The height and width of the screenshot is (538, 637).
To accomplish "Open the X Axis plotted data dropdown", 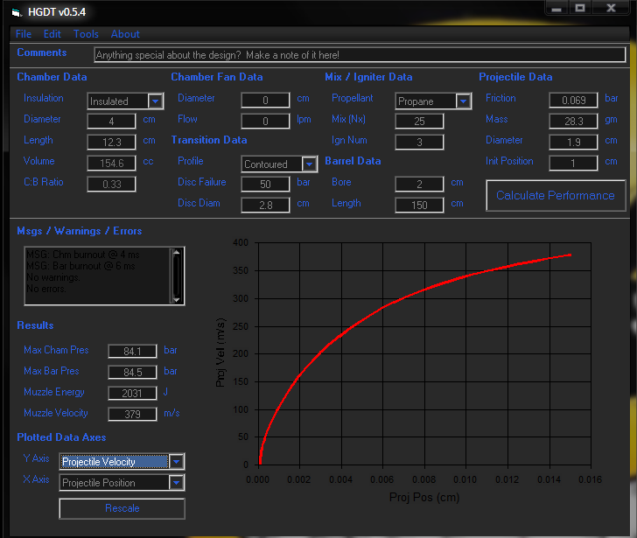I will (177, 483).
